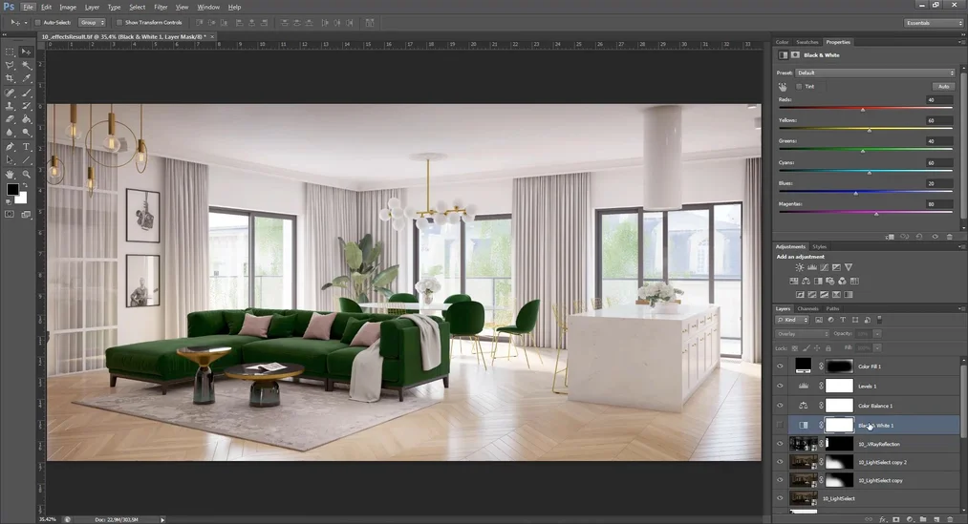Open the Essentials workspace dropdown
Screen dimensions: 968x524
coord(934,23)
